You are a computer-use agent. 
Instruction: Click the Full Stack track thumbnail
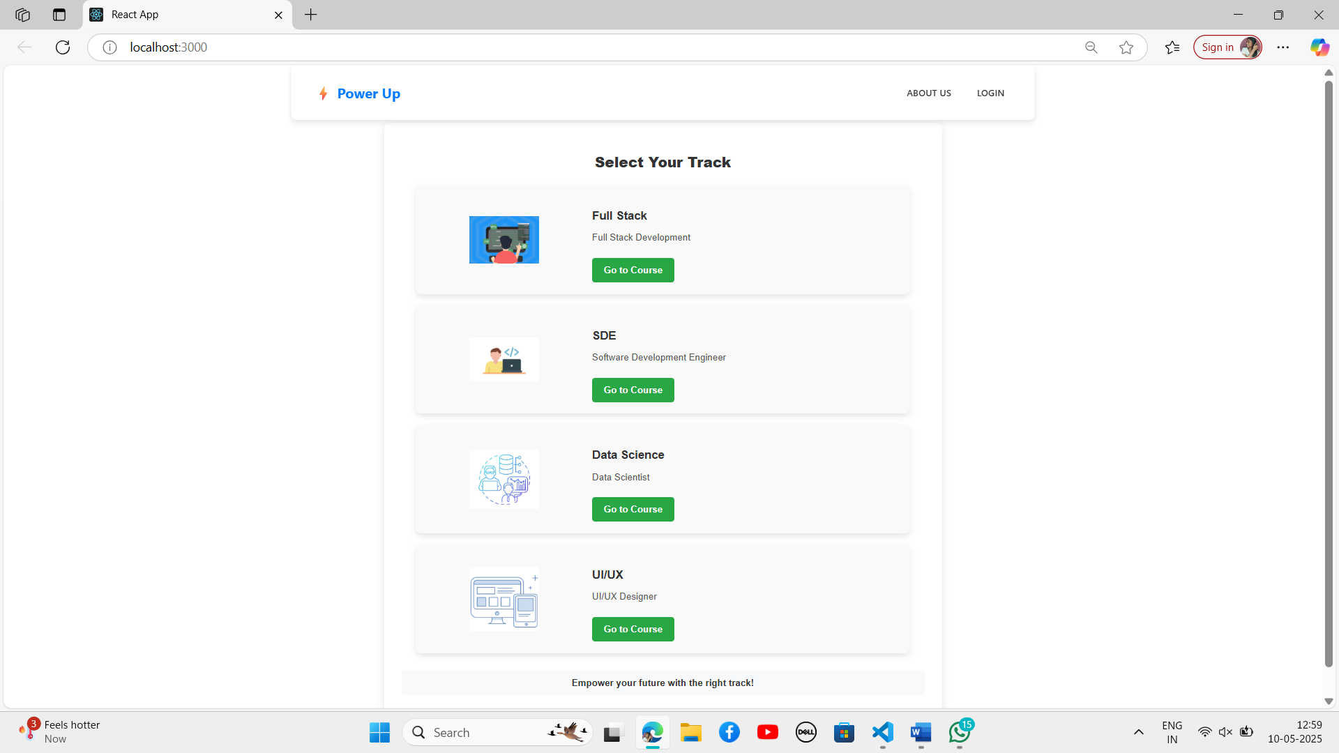tap(504, 240)
